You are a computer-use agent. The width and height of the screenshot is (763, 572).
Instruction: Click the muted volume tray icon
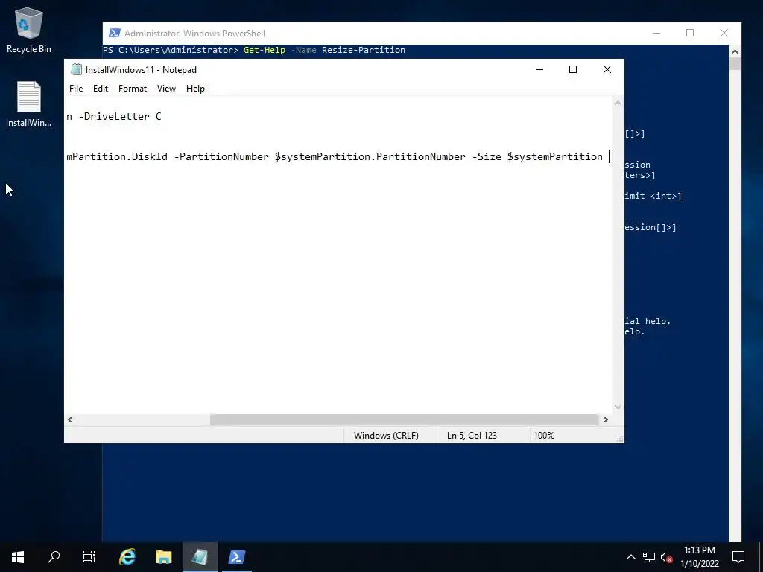667,557
